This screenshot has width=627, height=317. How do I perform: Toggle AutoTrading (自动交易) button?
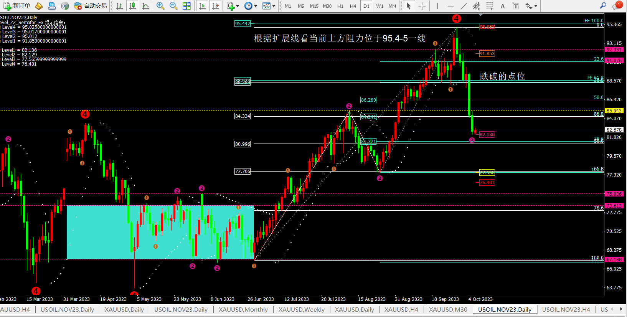pos(91,6)
